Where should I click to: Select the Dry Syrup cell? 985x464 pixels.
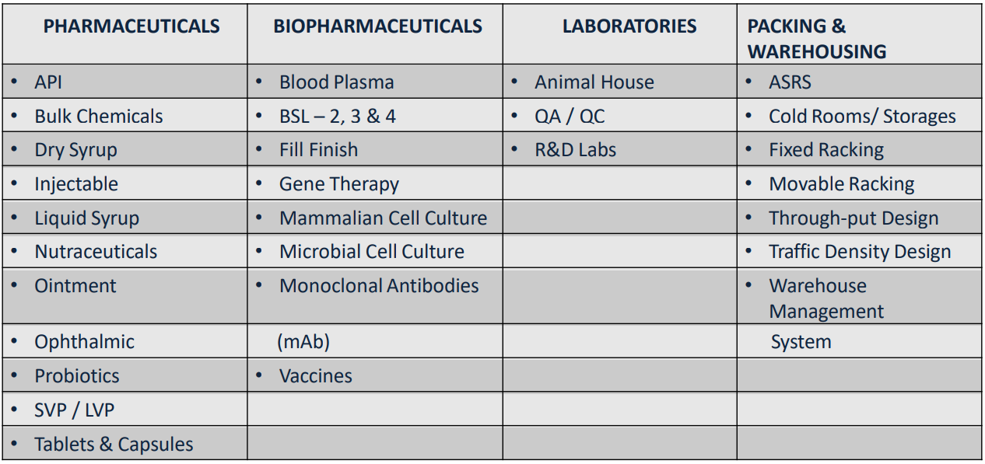click(75, 150)
